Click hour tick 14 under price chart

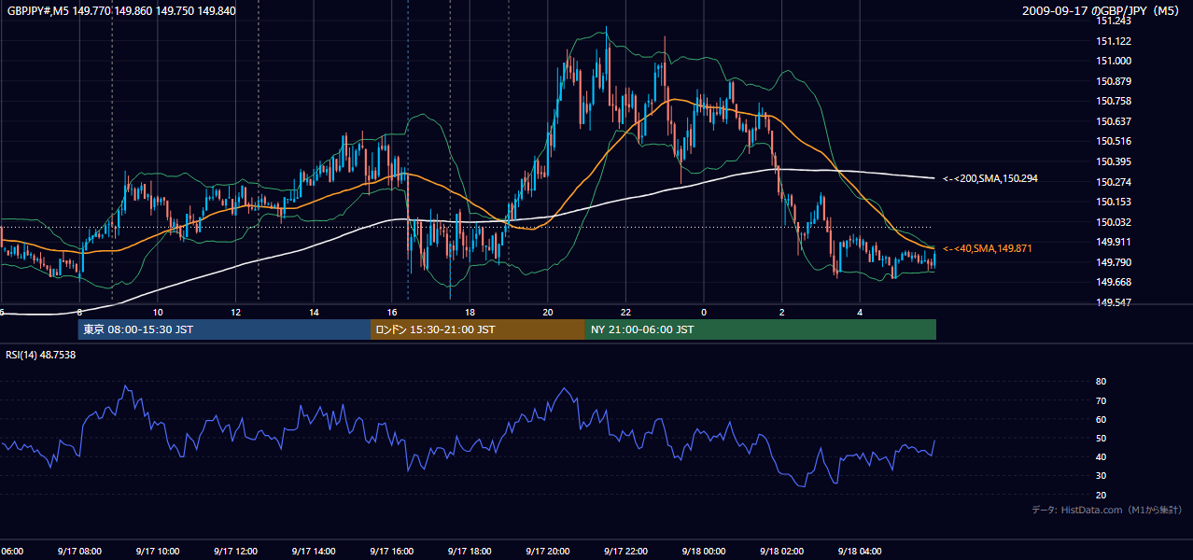314,313
